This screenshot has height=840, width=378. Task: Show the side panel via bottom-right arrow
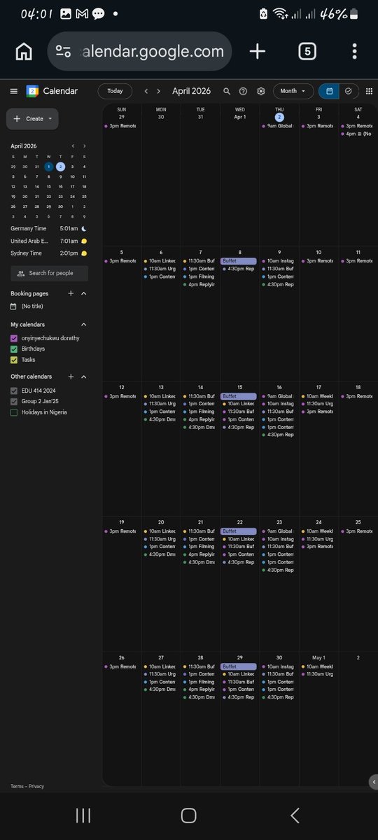373,781
